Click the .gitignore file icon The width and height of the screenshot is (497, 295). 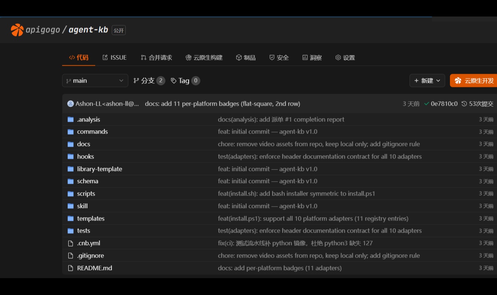pos(71,255)
